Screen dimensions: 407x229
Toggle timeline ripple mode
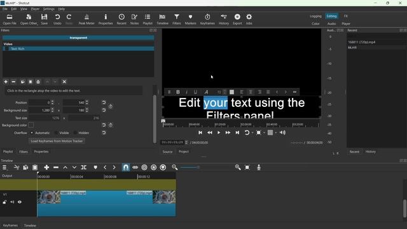pyautogui.click(x=144, y=167)
